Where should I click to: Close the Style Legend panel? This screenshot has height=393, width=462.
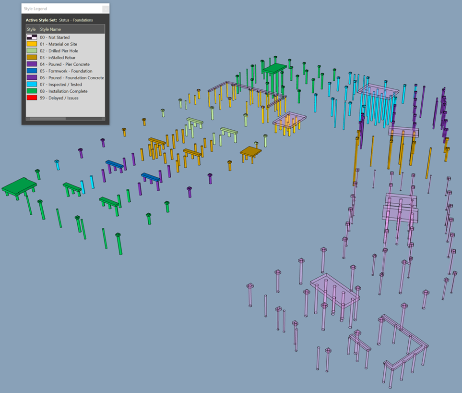coord(106,8)
